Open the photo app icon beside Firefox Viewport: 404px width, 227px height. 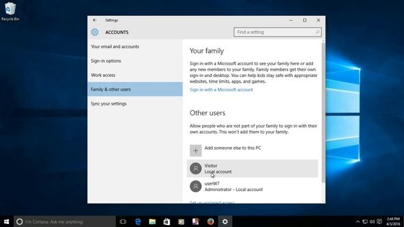click(x=196, y=221)
